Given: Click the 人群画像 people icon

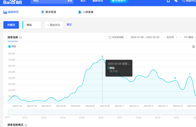Looking at the screenshot, I should [x=80, y=12].
